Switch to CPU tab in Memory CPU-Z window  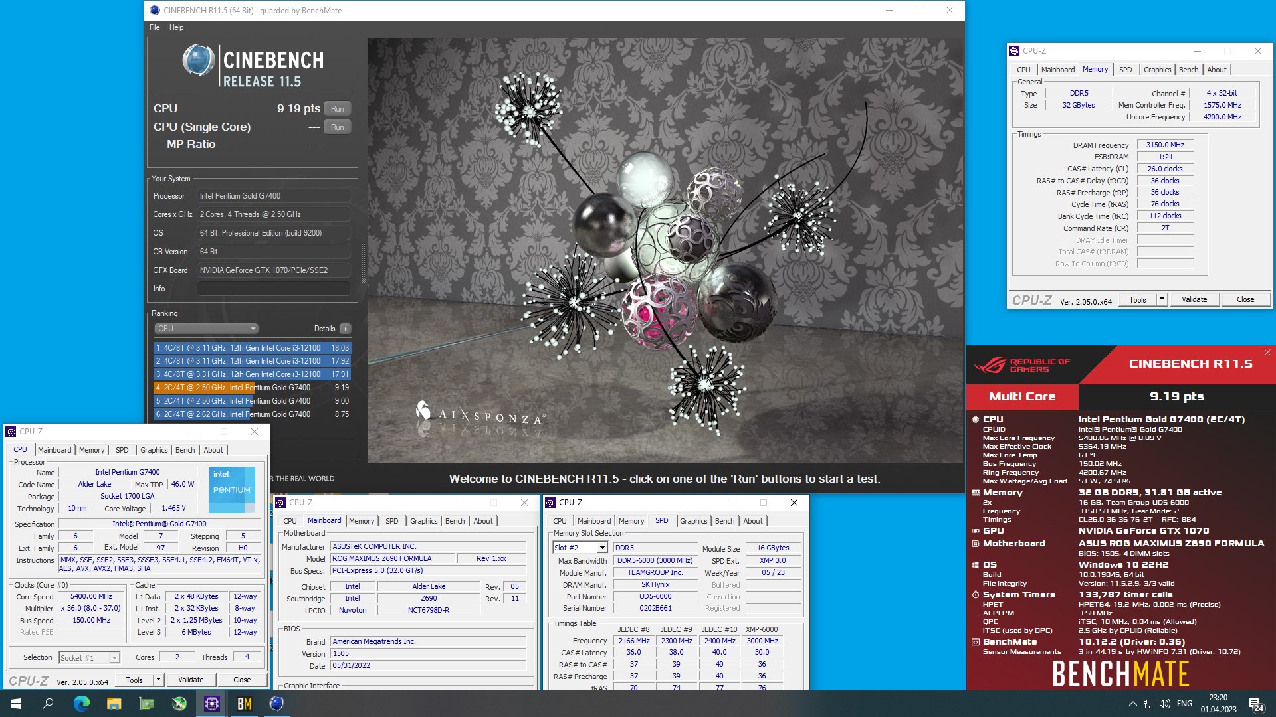[1023, 70]
